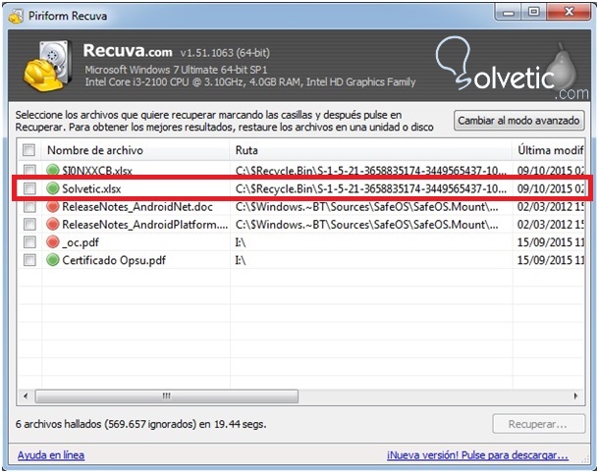This screenshot has height=473, width=599.
Task: Select the Solvetic.xlsx file name
Action: click(91, 188)
